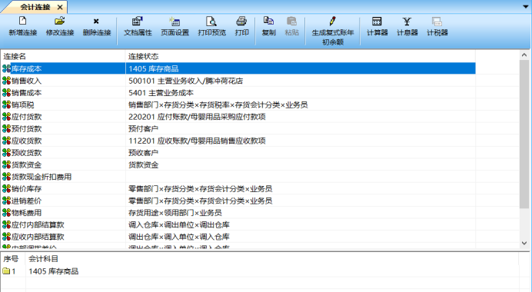
Task: Select the 进销差价 row
Action: 238,201
